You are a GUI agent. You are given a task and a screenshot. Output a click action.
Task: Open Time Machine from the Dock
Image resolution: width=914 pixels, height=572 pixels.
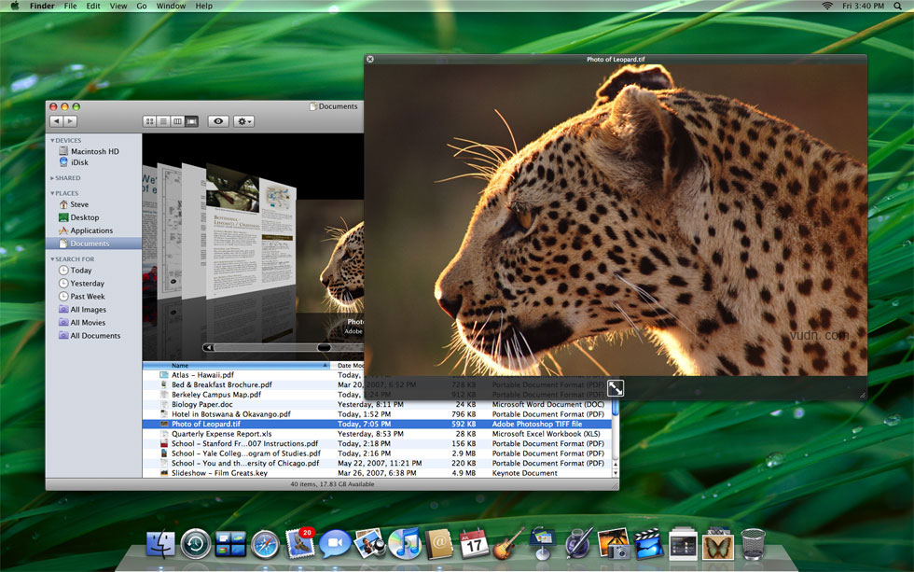[x=195, y=544]
